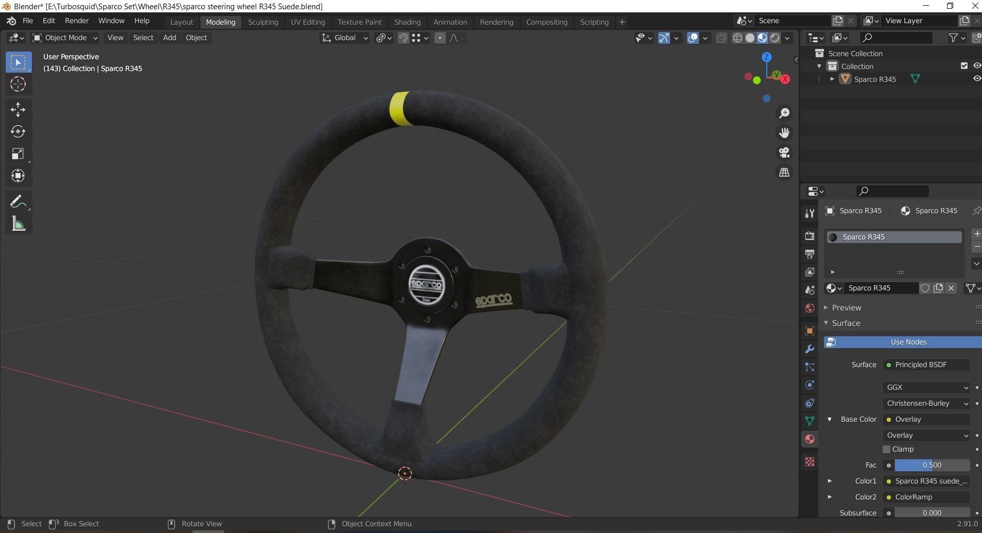
Task: Open the World properties tab
Action: pyautogui.click(x=809, y=308)
